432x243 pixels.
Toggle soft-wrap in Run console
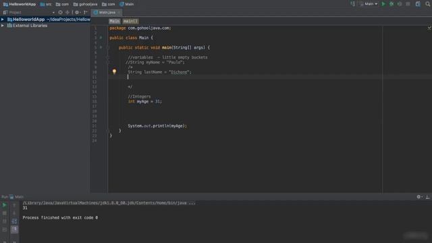click(14, 221)
